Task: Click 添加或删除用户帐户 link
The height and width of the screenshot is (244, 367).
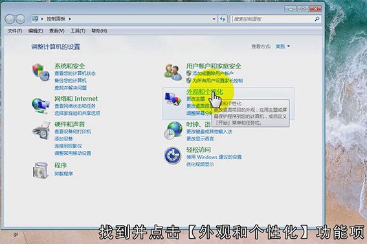Action: tap(213, 73)
